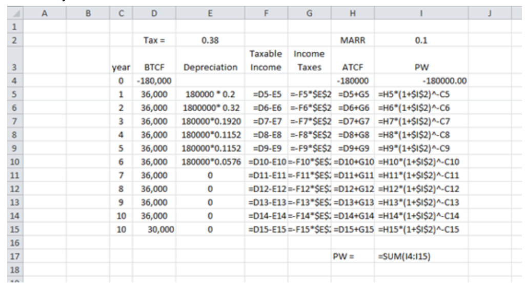Click the Tax = label cell
Image resolution: width=525 pixels, height=288 pixels.
point(154,40)
